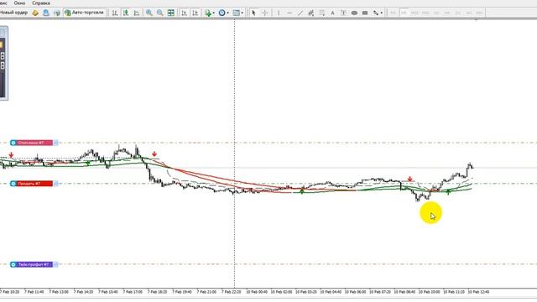The height and width of the screenshot is (302, 537).
Task: Click the '10 Feb 12:40' time axis label
Action: click(478, 292)
